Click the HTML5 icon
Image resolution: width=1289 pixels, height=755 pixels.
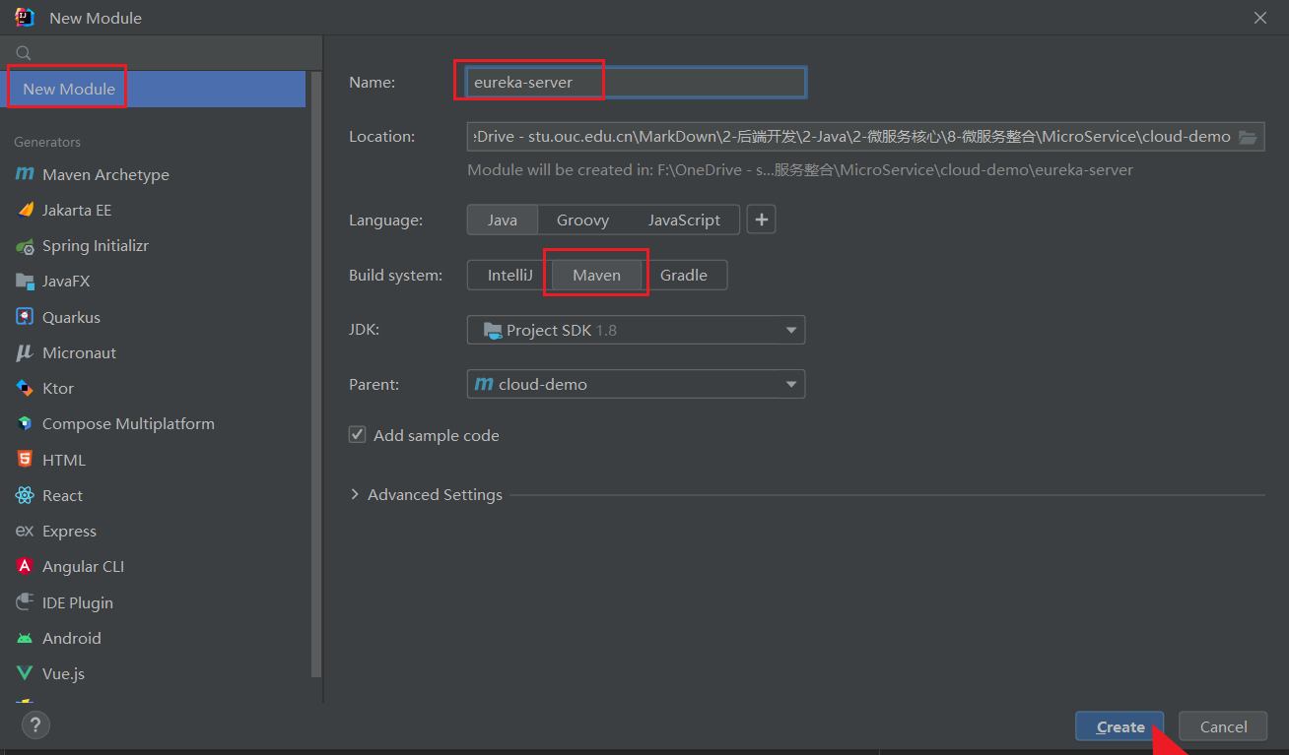[25, 460]
